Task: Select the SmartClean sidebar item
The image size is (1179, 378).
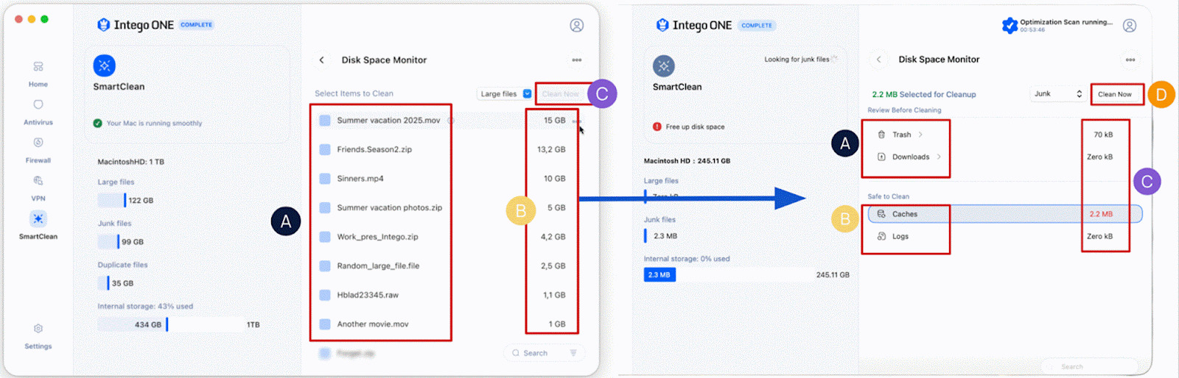Action: (38, 225)
